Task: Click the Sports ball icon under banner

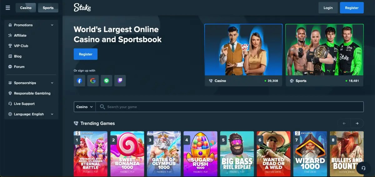Action: (x=292, y=81)
